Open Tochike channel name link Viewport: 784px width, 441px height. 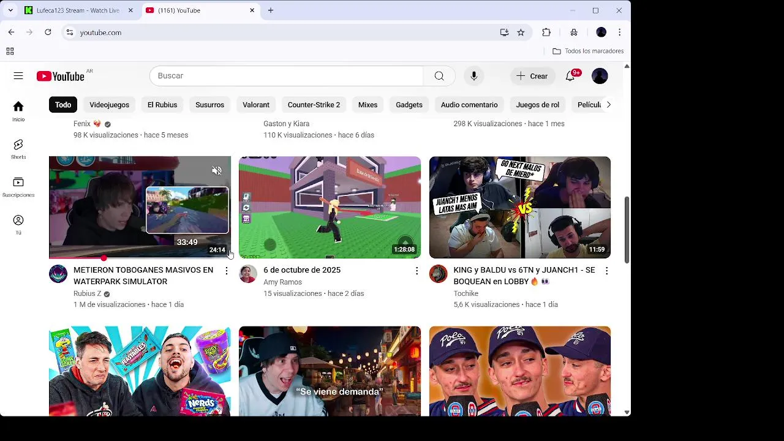pyautogui.click(x=466, y=293)
